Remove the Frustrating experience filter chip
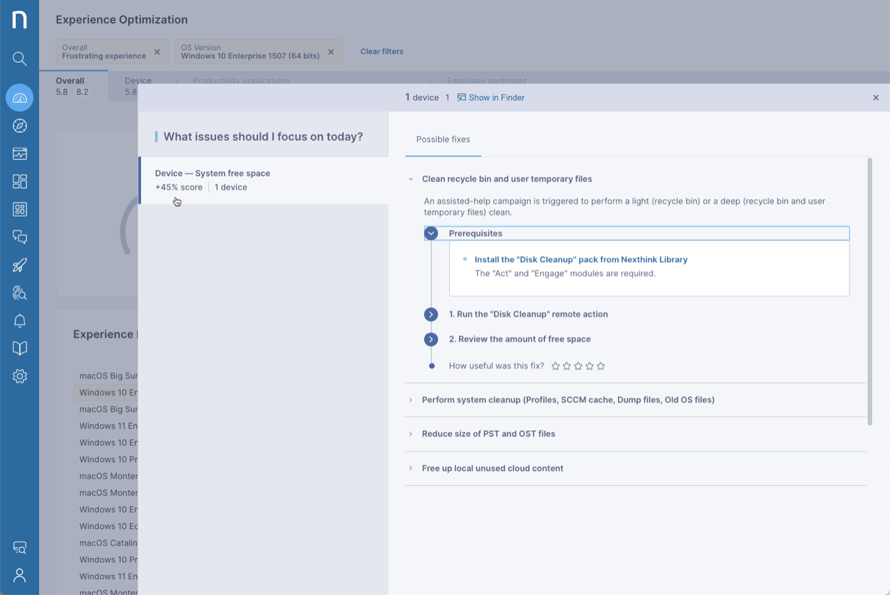 click(x=157, y=52)
